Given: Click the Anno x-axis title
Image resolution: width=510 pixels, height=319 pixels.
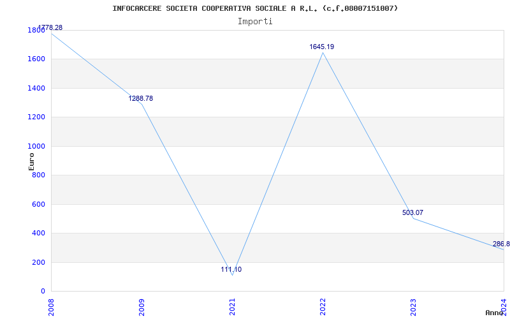Looking at the screenshot, I should pos(495,313).
